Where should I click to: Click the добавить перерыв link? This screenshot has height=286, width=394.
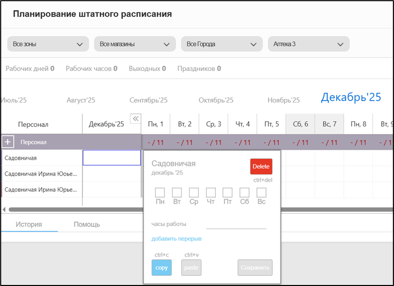point(176,239)
